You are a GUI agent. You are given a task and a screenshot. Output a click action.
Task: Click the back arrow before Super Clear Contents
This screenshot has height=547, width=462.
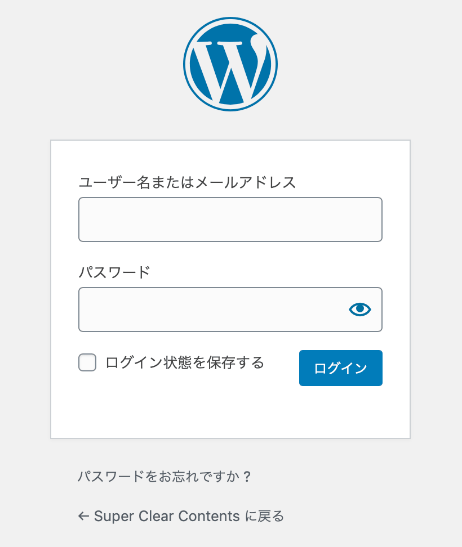coord(84,516)
